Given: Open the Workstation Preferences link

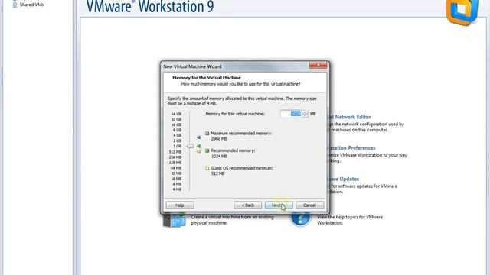Looking at the screenshot, I should 352,148.
